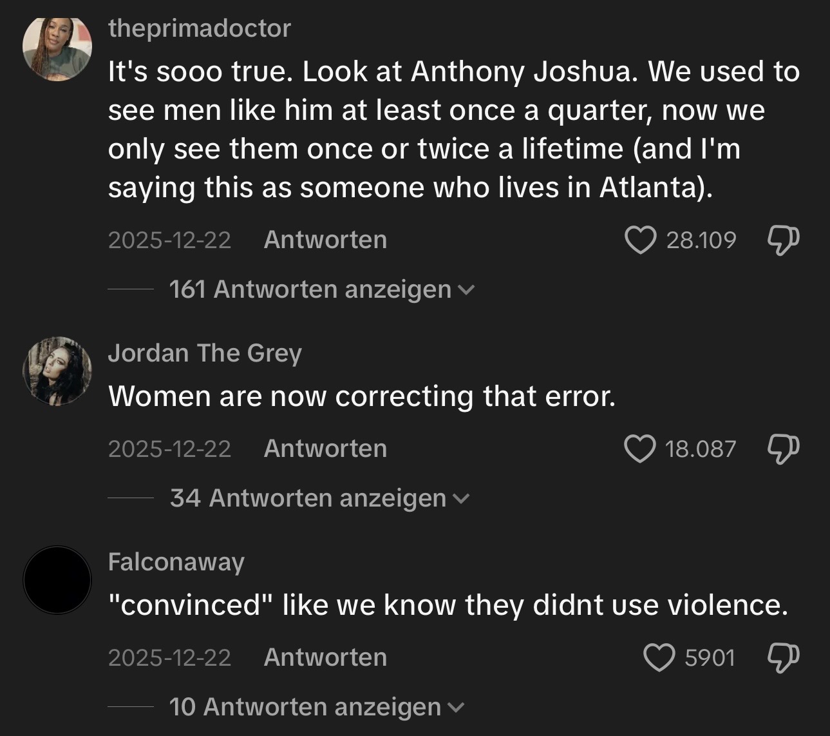The height and width of the screenshot is (736, 830).
Task: Click the 18.087 like count
Action: coord(701,449)
